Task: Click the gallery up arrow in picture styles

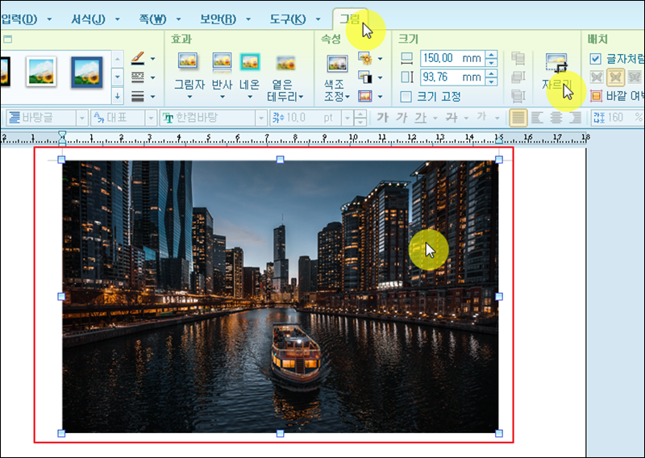Action: click(117, 59)
